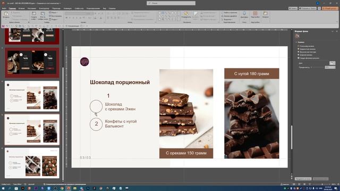Viewport: 340px width, 191px height.
Task: Click the 'С орехами 150 грамм' caption
Action: (186, 153)
